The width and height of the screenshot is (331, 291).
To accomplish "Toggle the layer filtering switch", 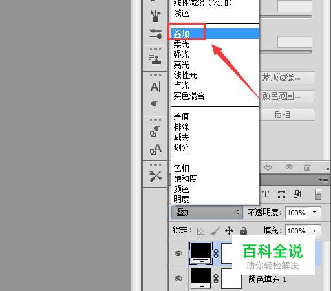I will (x=318, y=194).
